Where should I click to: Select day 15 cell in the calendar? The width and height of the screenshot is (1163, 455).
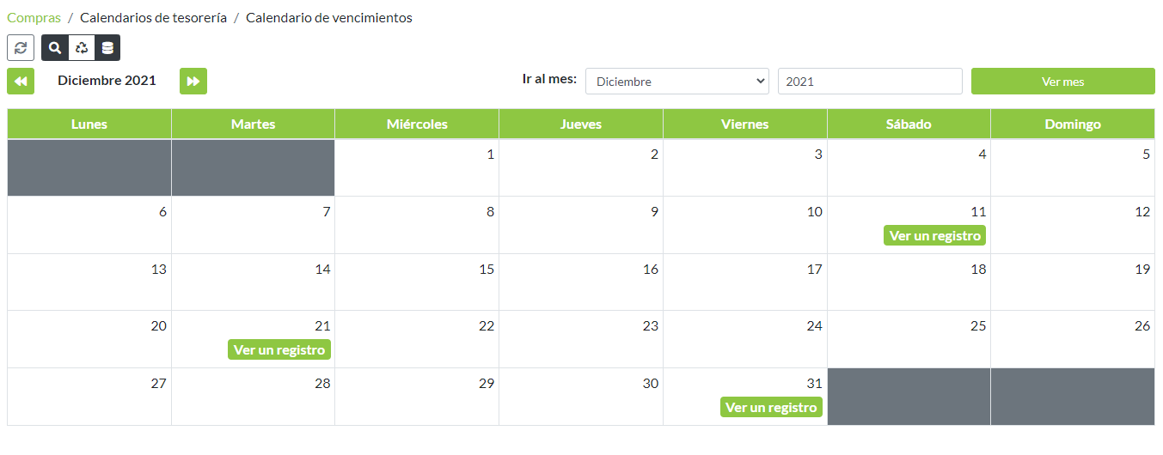pos(417,282)
